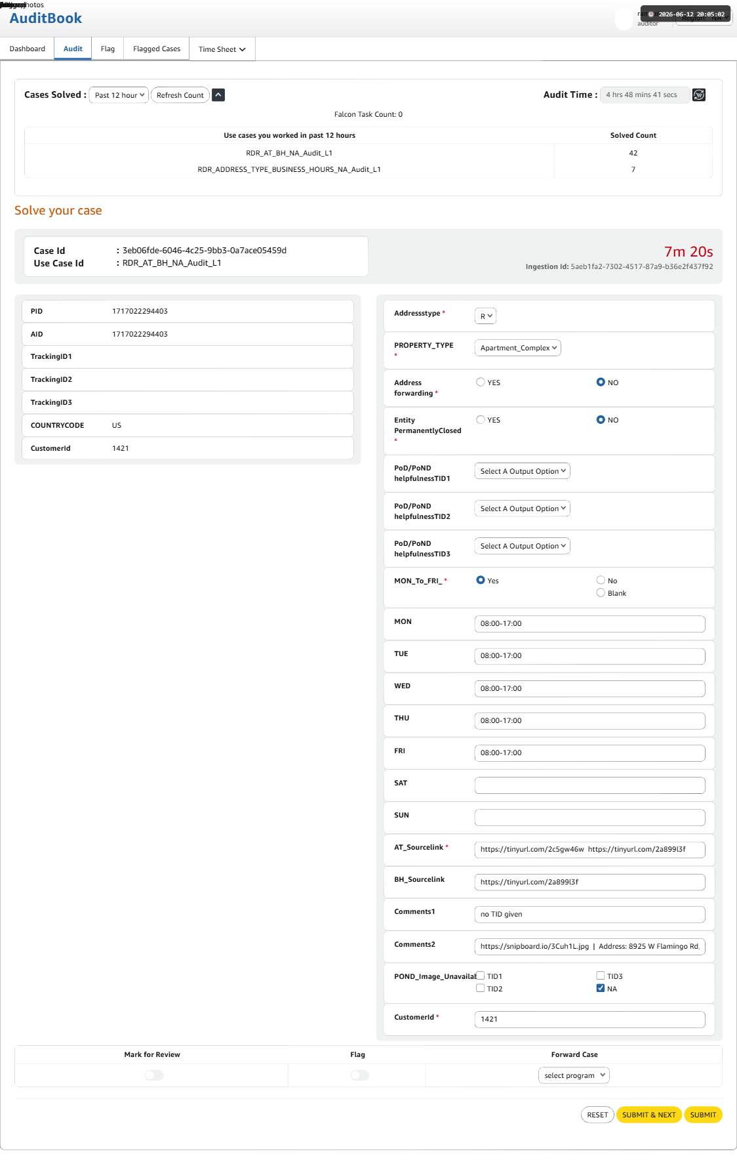Viewport: 737px width, 1160px height.
Task: Check the TID1 image unavailable box
Action: tap(481, 976)
